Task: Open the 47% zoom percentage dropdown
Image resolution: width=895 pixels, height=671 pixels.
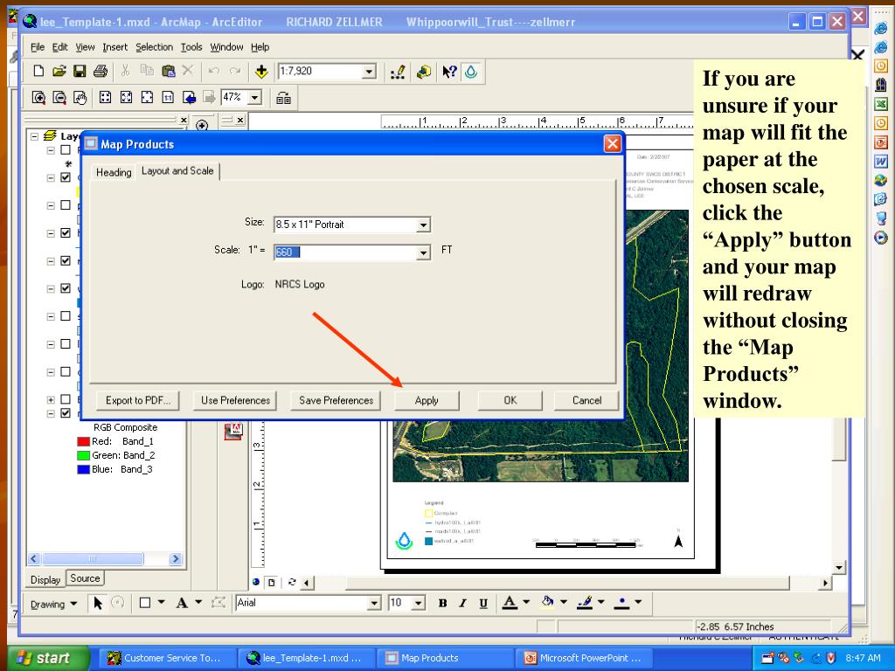Action: (255, 98)
